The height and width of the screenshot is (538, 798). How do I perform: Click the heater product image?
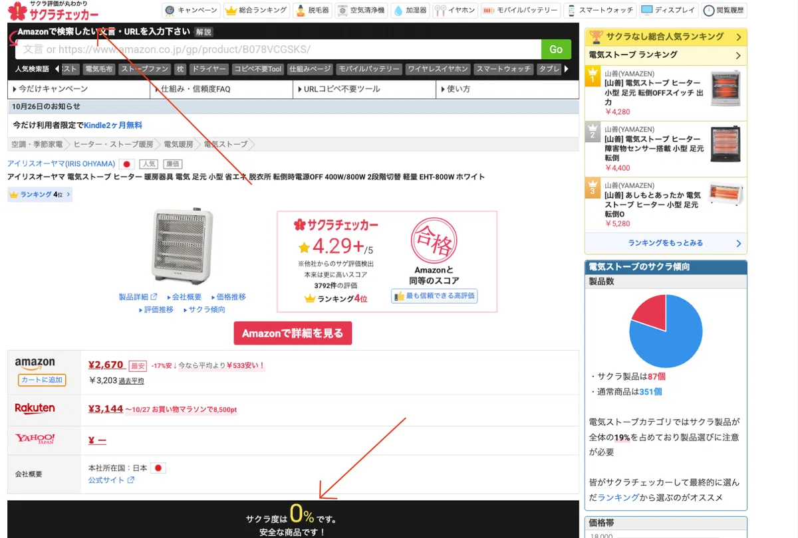[182, 245]
